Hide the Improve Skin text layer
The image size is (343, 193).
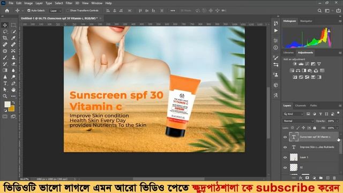tap(285, 147)
